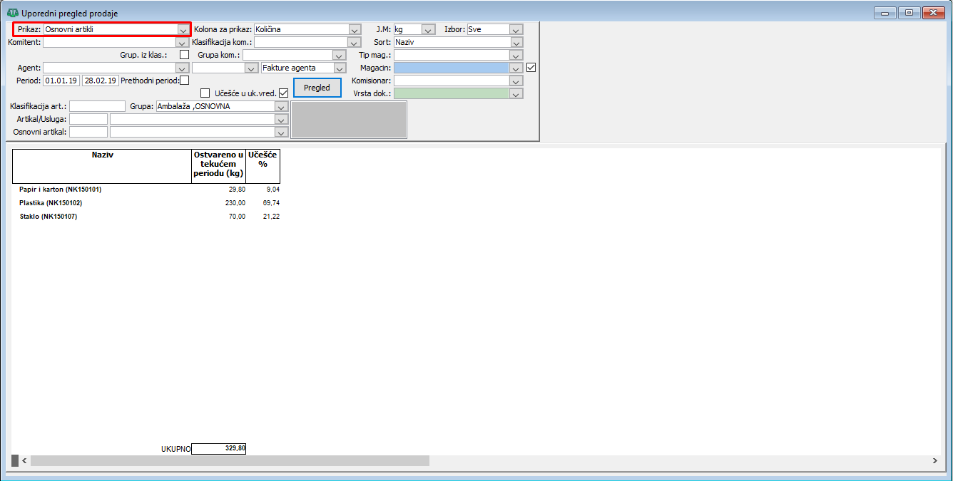The image size is (953, 481).
Task: Click the app icon in the title bar
Action: (x=12, y=13)
